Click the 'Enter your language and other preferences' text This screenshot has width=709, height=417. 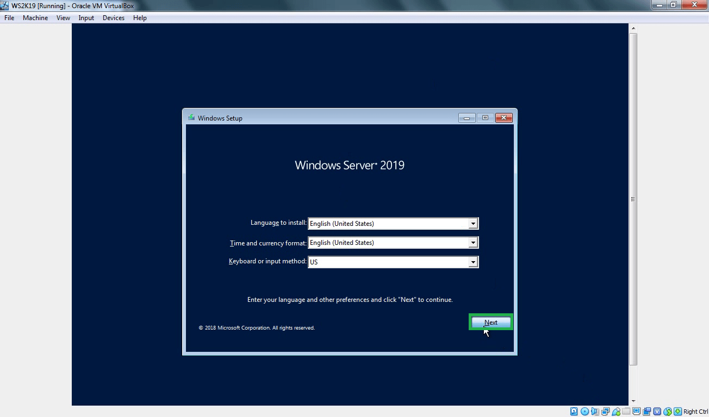[350, 300]
